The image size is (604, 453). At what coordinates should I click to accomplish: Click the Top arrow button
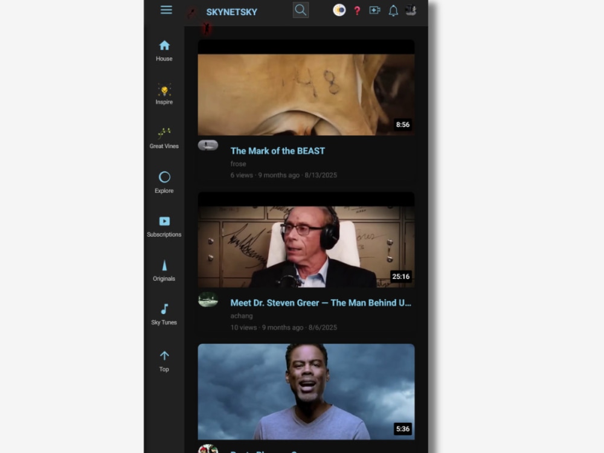164,361
